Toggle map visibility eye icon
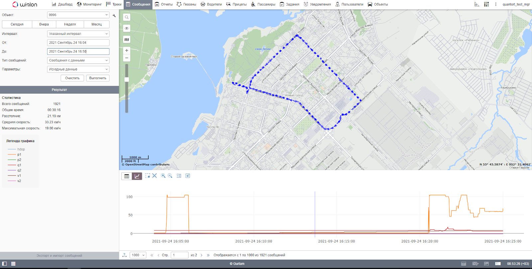This screenshot has height=269, width=532. [x=127, y=28]
